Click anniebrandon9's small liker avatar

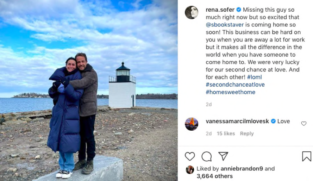pos(190,169)
